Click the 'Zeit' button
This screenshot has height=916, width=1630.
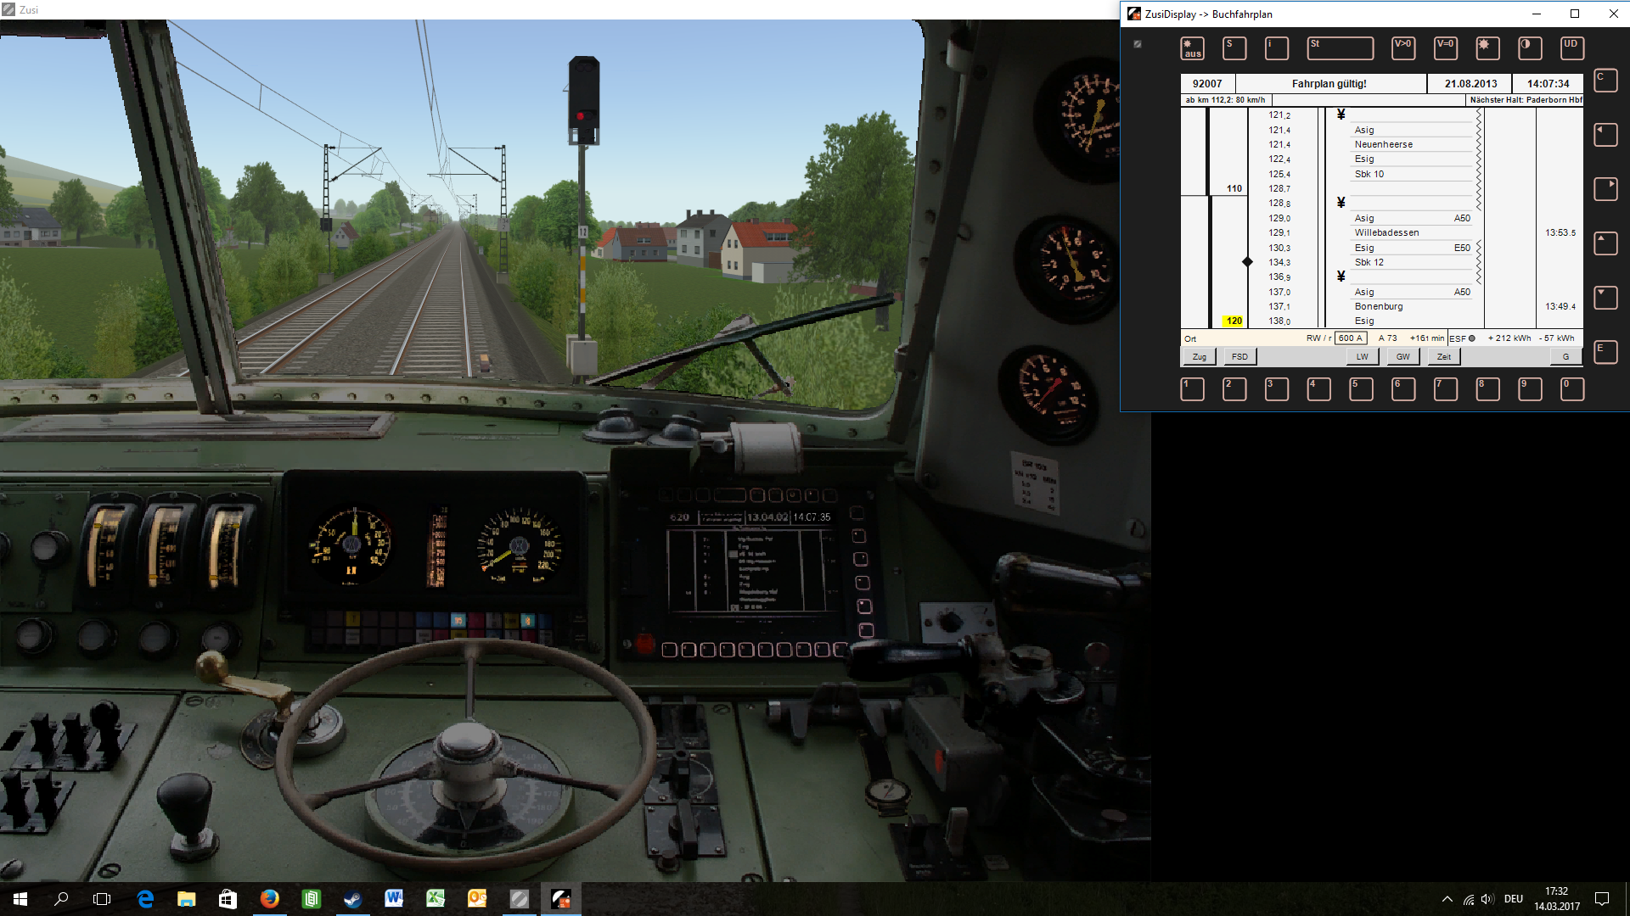1444,357
